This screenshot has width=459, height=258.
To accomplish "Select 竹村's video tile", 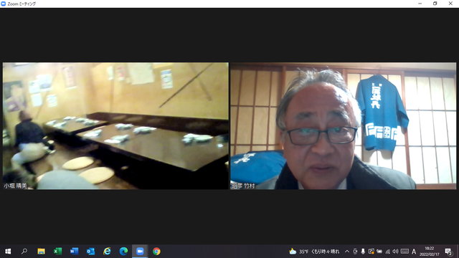I will coord(343,126).
